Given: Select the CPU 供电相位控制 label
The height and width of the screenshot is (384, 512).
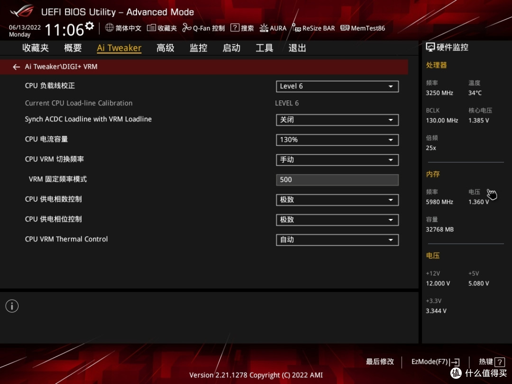Looking at the screenshot, I should click(53, 219).
